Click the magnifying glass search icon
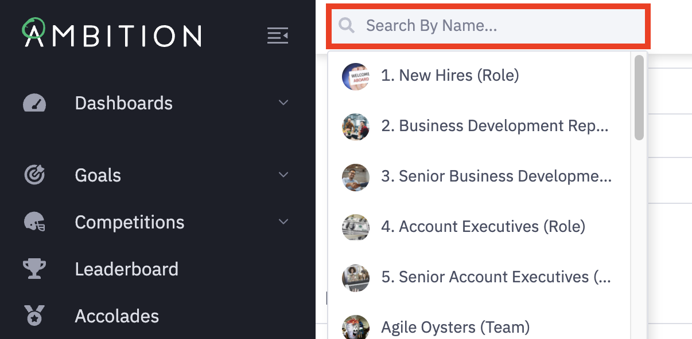This screenshot has width=692, height=339. pyautogui.click(x=347, y=26)
